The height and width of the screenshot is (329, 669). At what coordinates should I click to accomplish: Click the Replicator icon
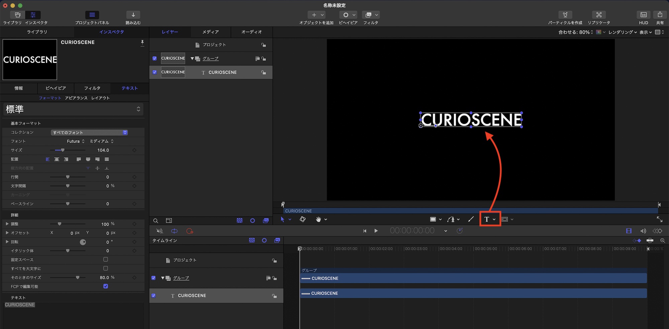[599, 15]
